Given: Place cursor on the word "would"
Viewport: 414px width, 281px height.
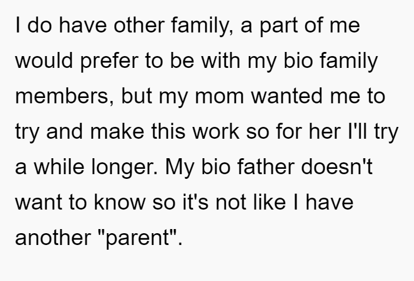Looking at the screenshot, I should coord(44,61).
